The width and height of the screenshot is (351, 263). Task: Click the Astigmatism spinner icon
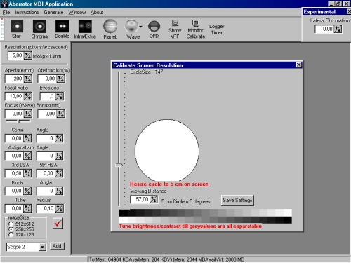click(x=27, y=156)
